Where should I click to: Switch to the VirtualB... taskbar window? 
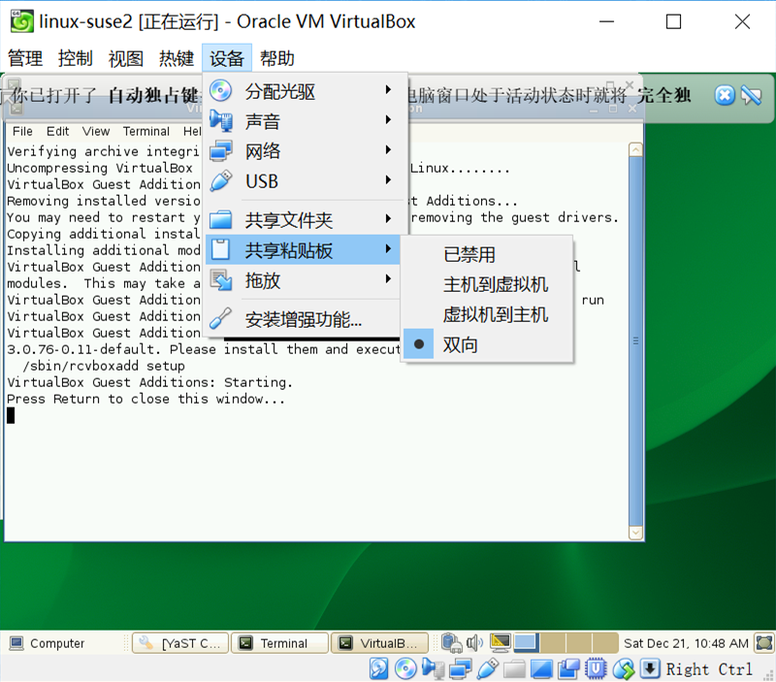click(x=379, y=643)
